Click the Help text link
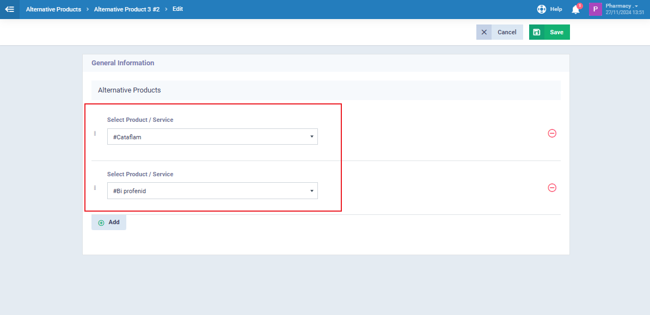 point(556,9)
